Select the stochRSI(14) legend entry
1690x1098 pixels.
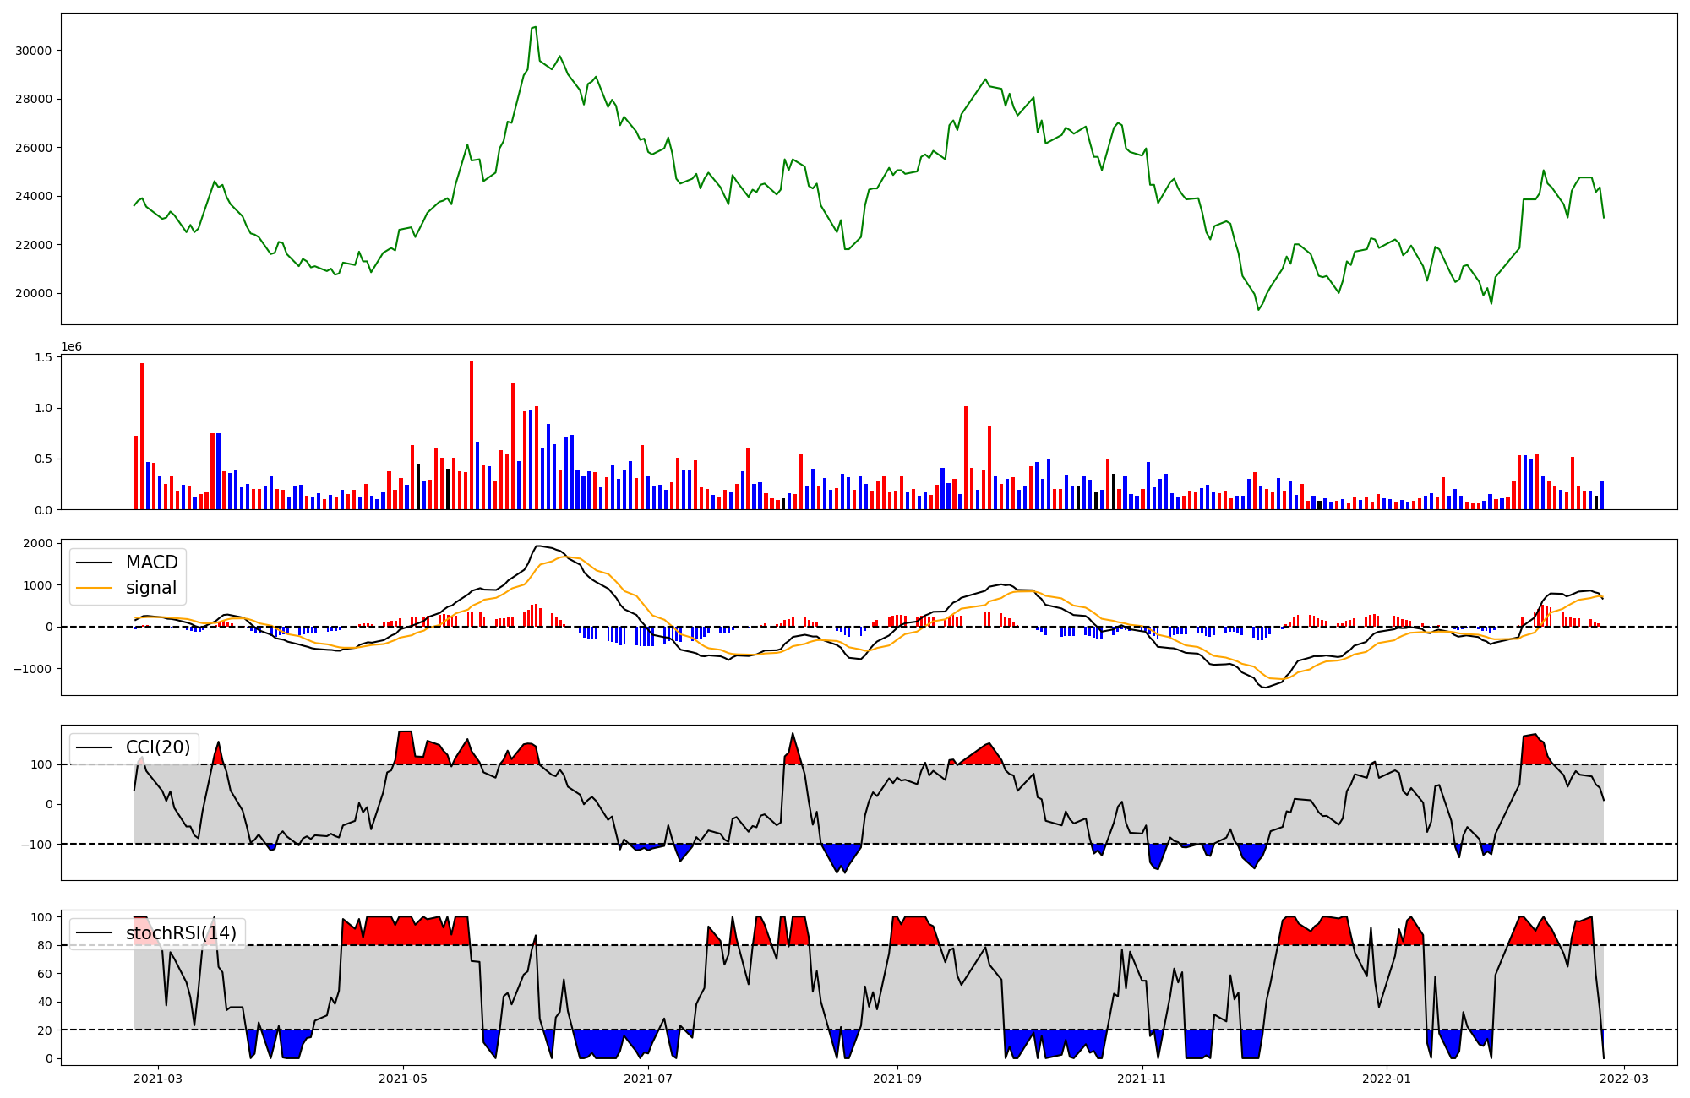point(181,933)
